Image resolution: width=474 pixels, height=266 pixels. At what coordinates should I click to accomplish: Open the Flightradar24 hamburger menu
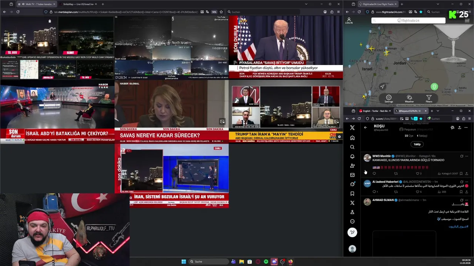(467, 21)
